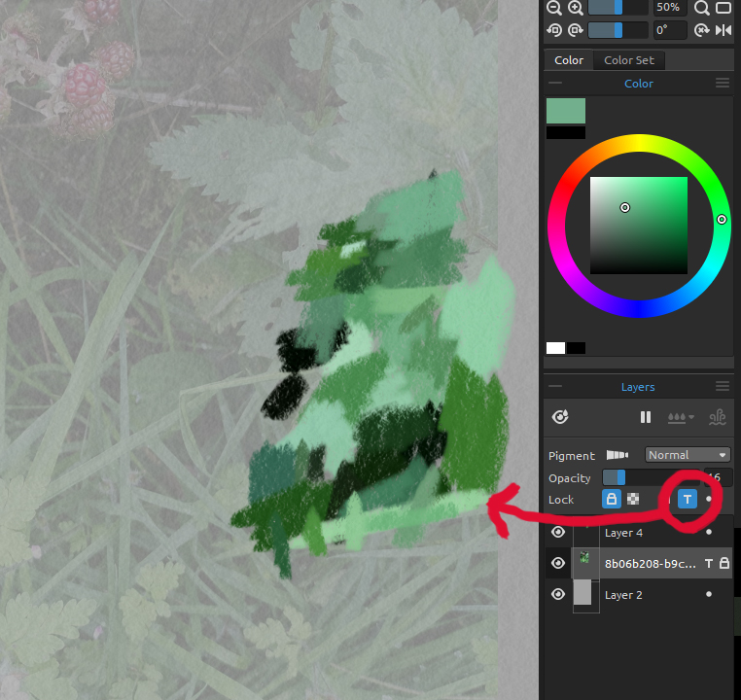
Task: Collapse the Color panel using the dash
Action: tap(555, 84)
